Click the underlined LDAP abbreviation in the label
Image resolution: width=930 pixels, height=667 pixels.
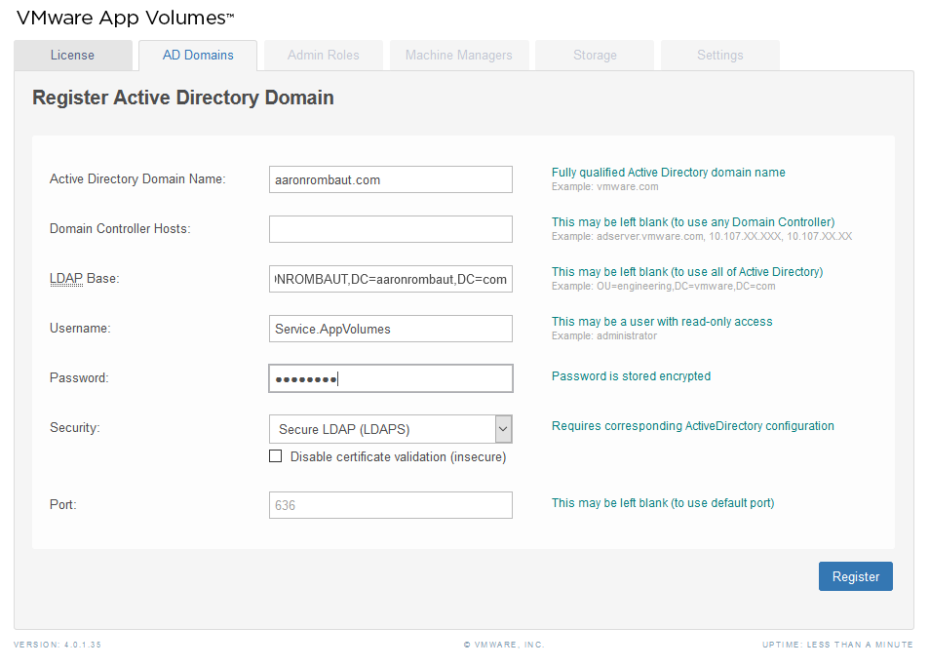[x=66, y=279]
